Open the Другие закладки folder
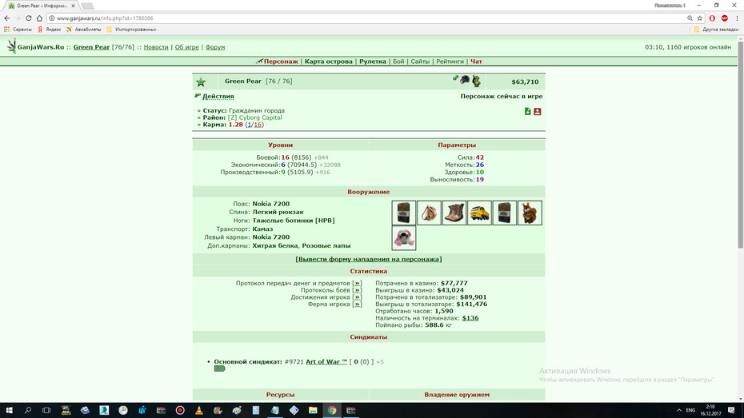Image resolution: width=744 pixels, height=418 pixels. (x=716, y=30)
